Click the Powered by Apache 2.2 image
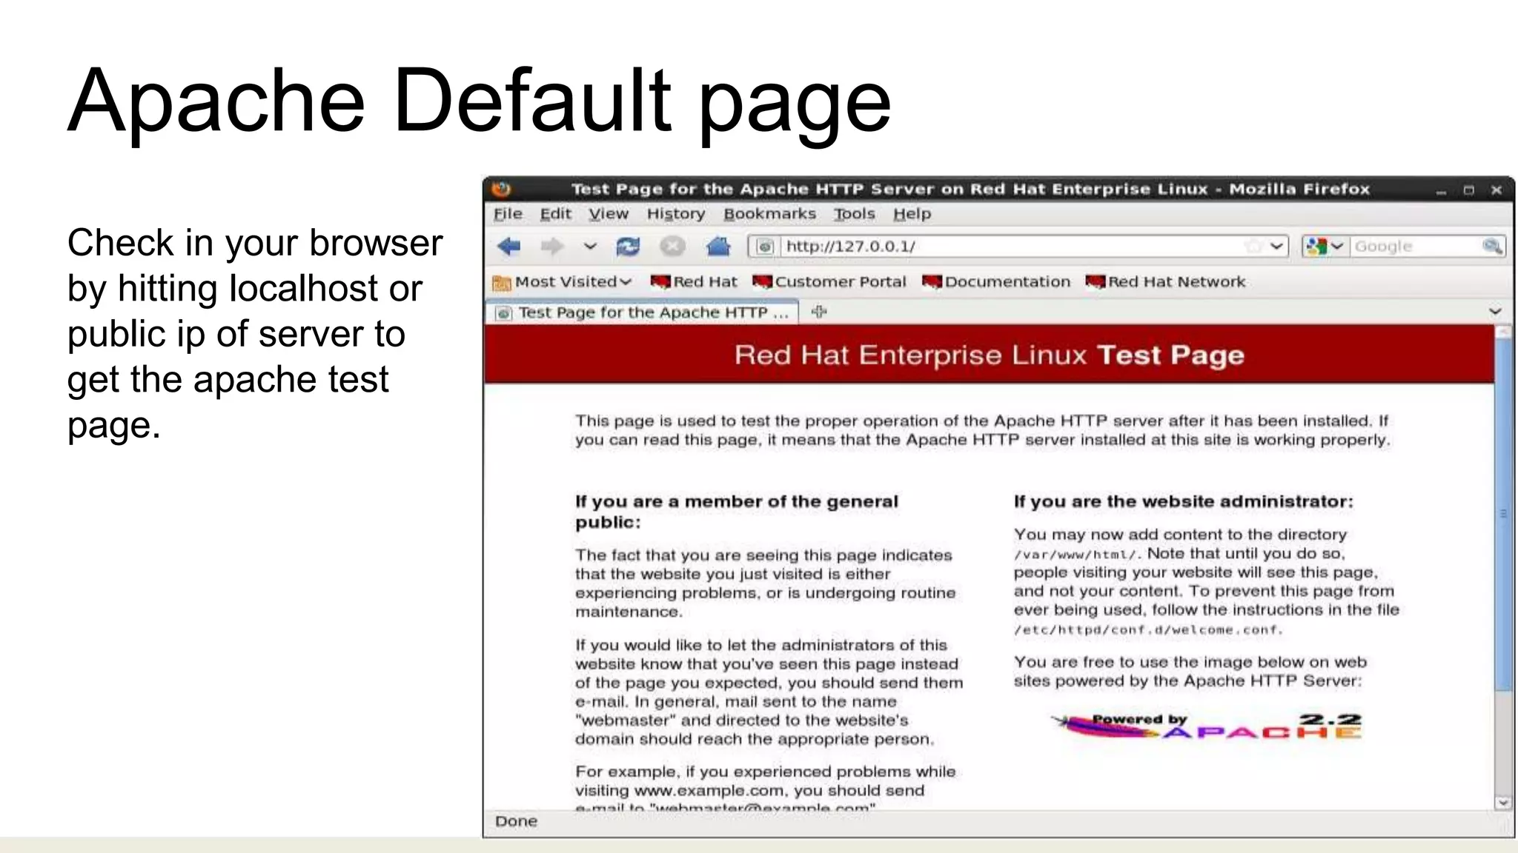Image resolution: width=1518 pixels, height=853 pixels. click(1207, 726)
